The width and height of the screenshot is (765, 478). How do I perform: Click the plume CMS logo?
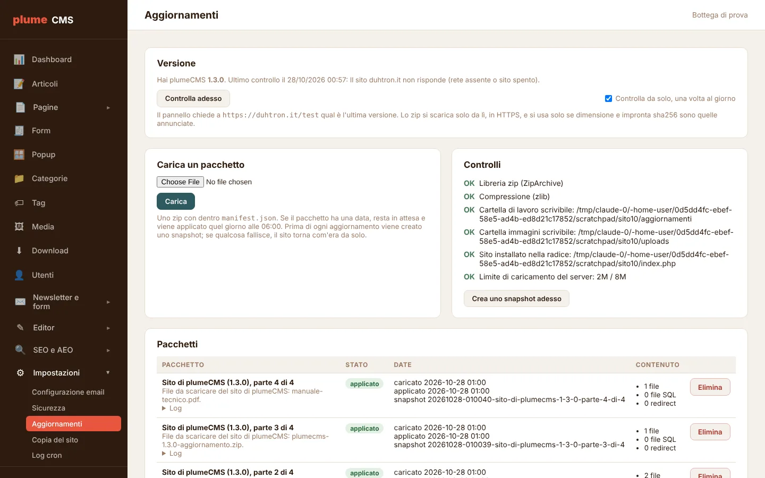coord(43,20)
